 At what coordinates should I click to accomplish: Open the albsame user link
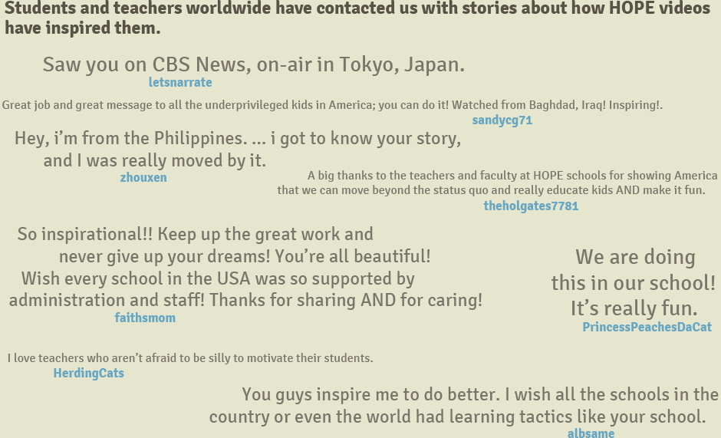(x=591, y=433)
